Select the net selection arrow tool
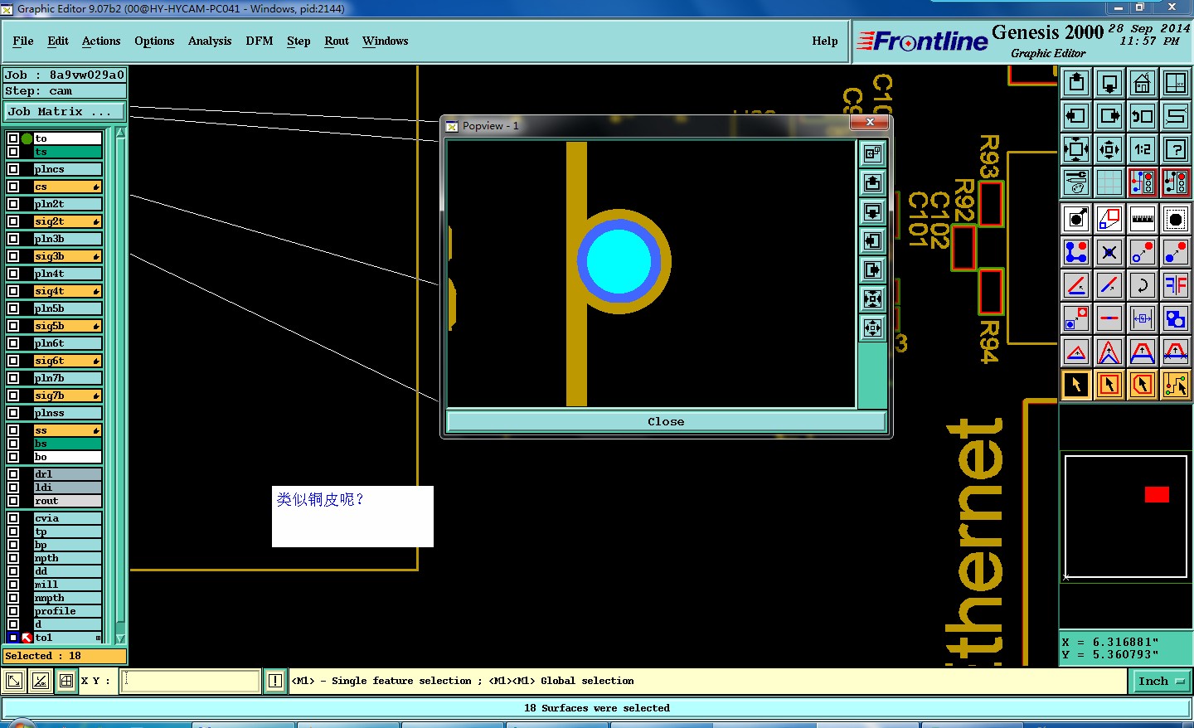The image size is (1194, 728). coord(1176,385)
